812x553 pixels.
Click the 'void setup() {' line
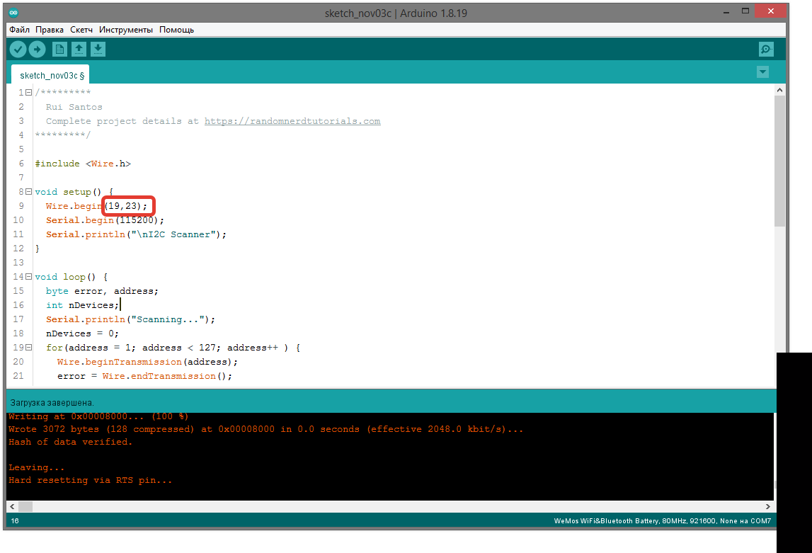point(74,192)
